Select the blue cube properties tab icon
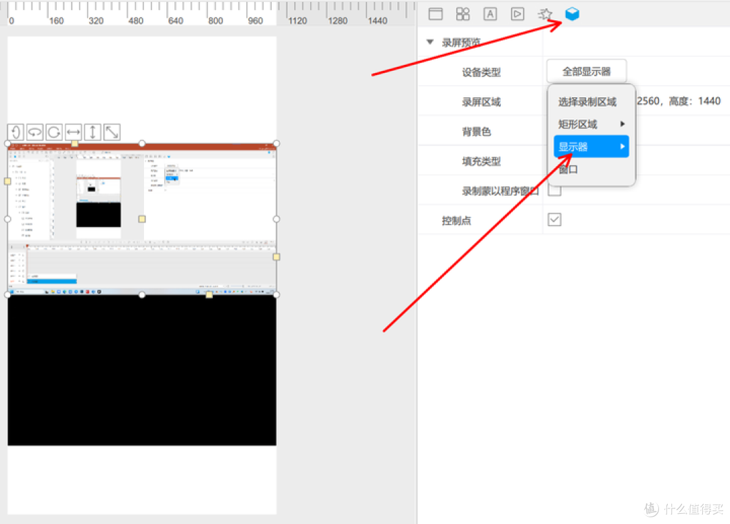 [573, 14]
